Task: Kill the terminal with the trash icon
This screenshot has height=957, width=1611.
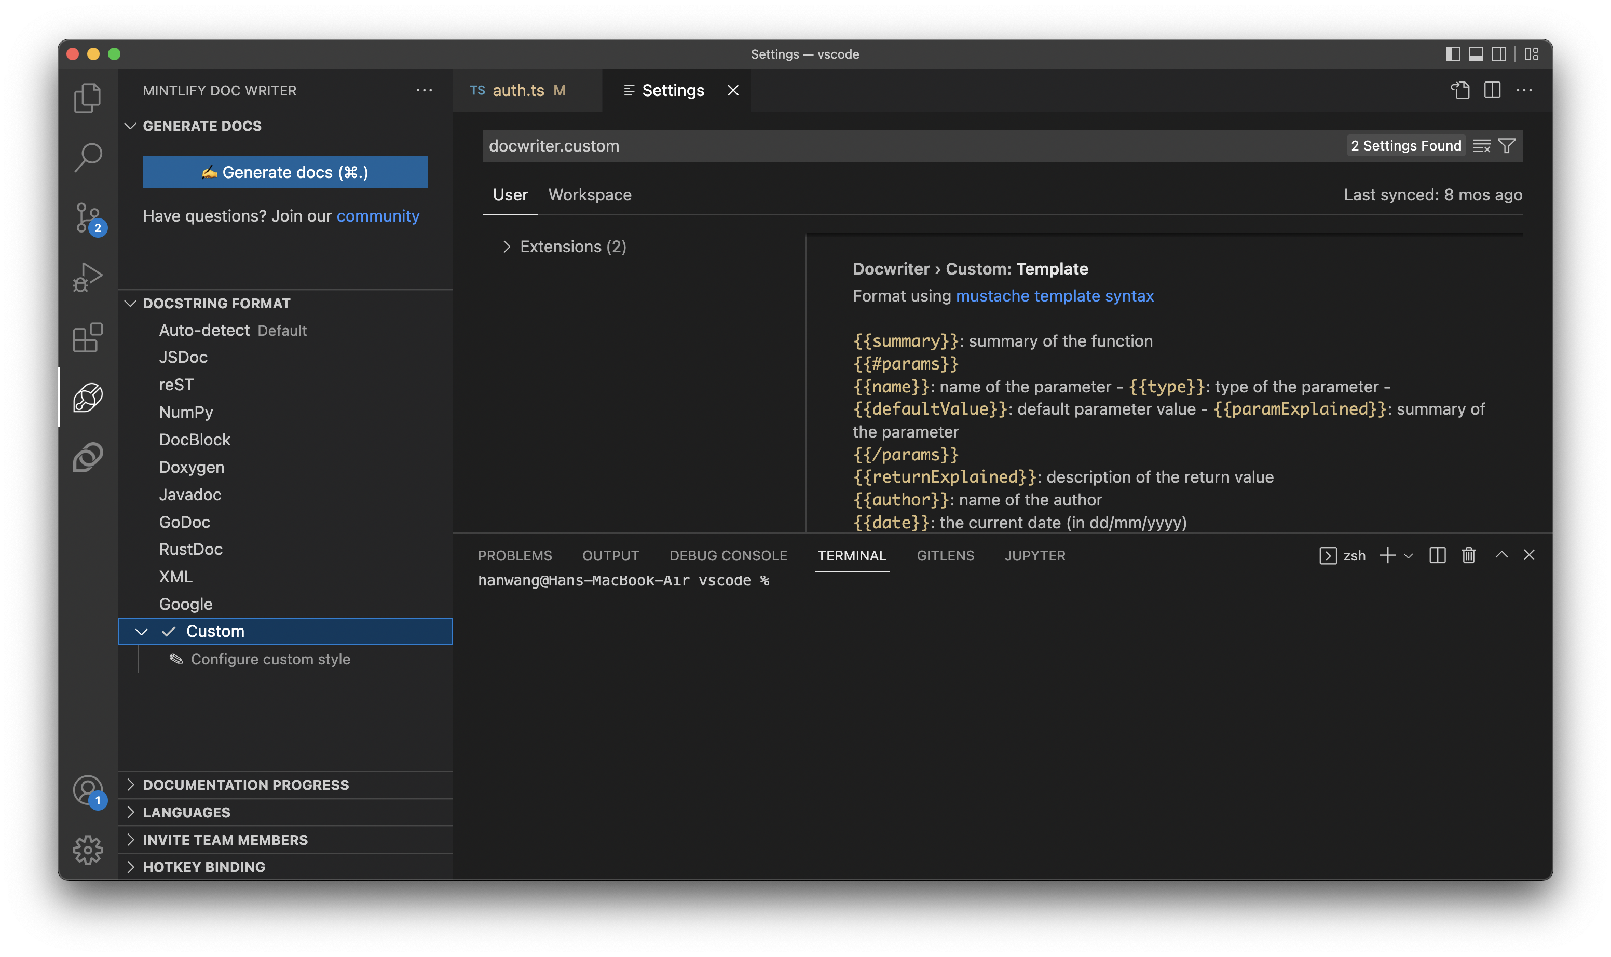Action: 1468,555
